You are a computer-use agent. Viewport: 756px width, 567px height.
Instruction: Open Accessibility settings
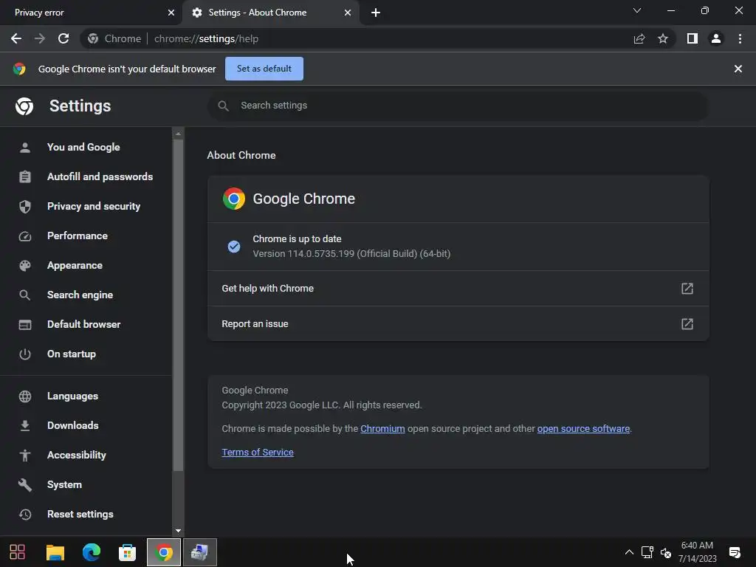(x=76, y=455)
